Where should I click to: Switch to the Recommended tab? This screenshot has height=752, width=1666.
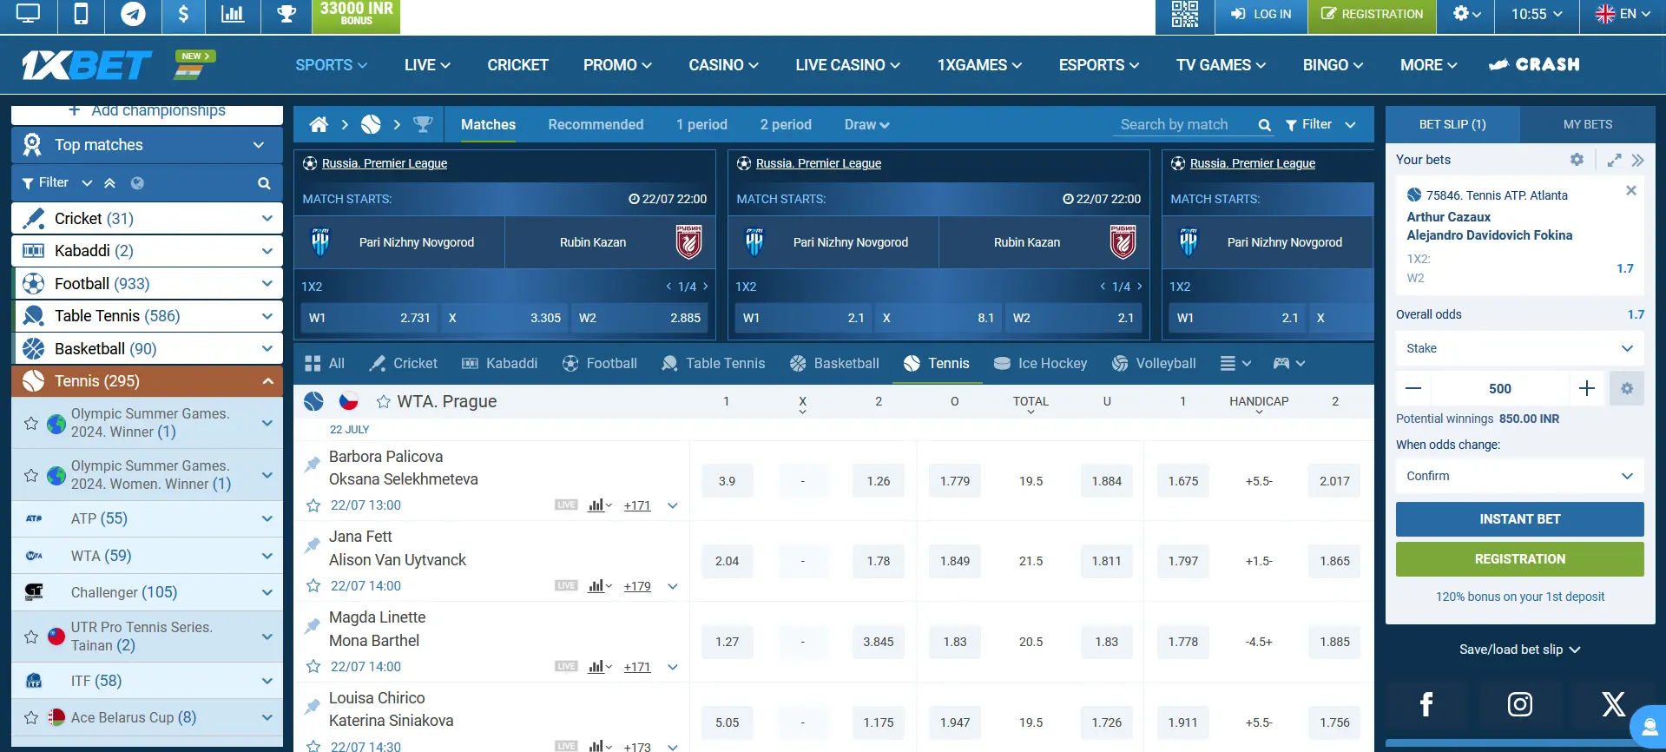pyautogui.click(x=596, y=125)
